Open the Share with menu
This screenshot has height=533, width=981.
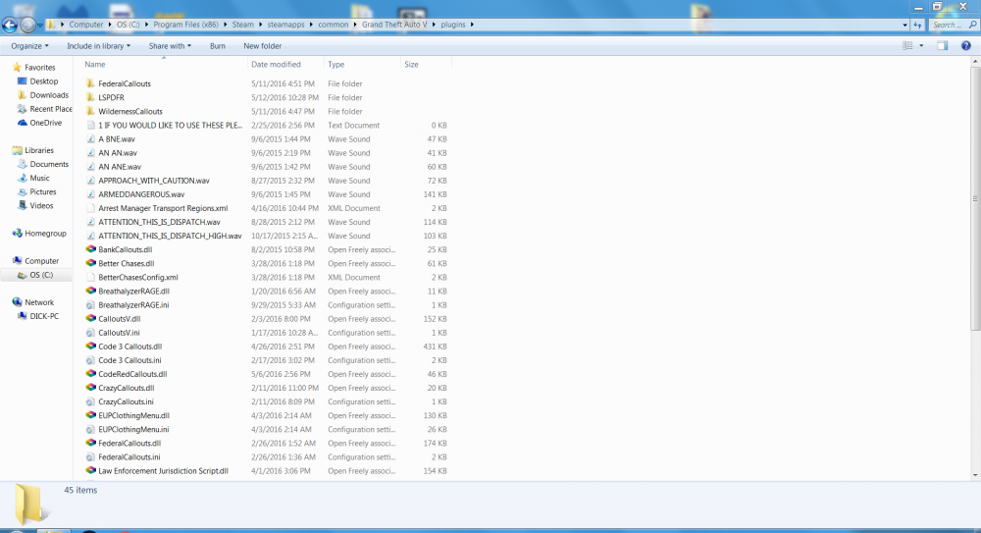pos(170,46)
